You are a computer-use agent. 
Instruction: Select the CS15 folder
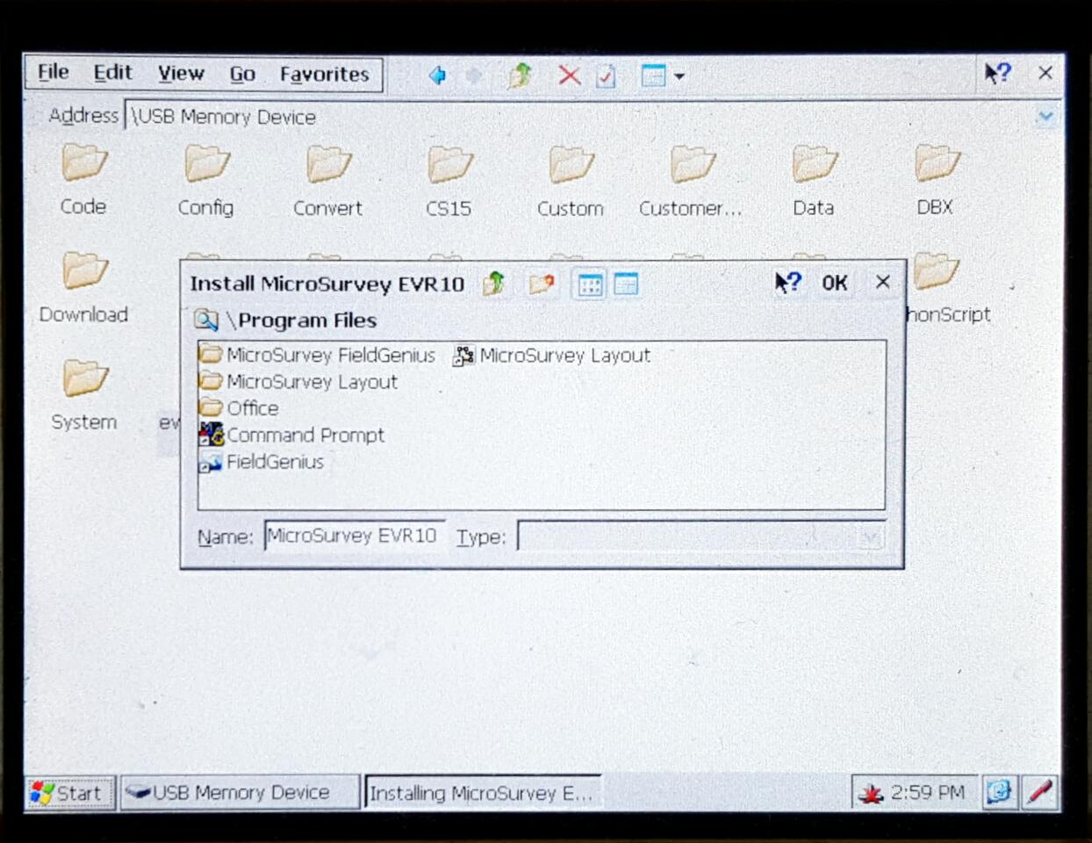(449, 182)
